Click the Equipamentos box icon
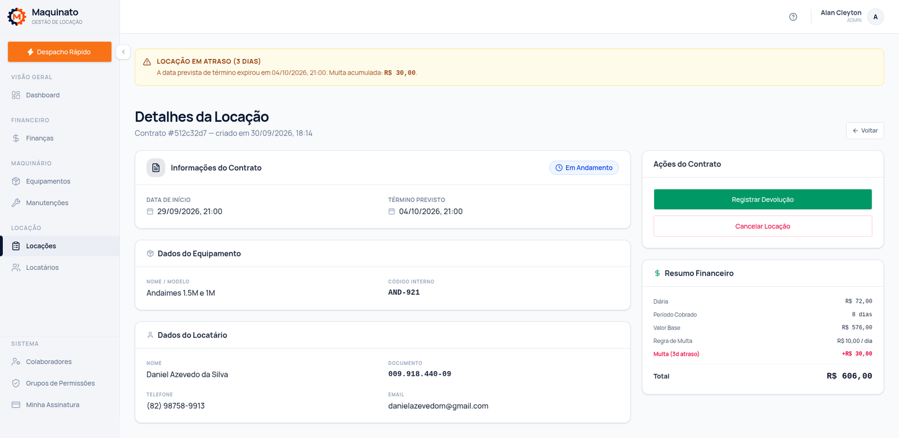Screen dimensions: 899x438 click(x=16, y=182)
